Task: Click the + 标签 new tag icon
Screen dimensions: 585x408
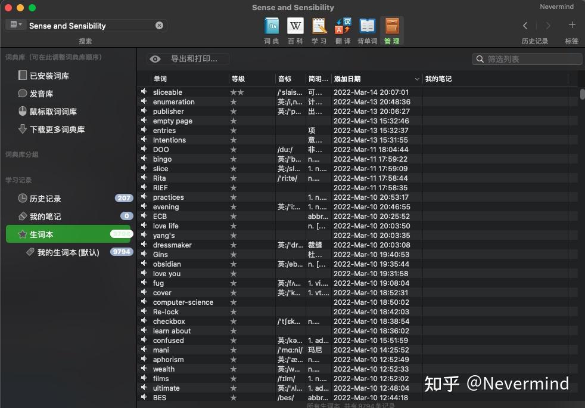Action: [x=572, y=26]
